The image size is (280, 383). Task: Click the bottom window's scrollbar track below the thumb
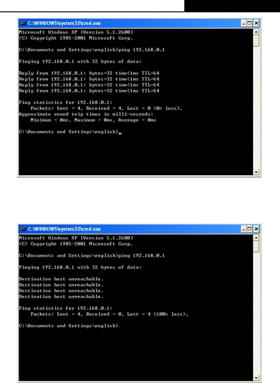click(x=256, y=314)
